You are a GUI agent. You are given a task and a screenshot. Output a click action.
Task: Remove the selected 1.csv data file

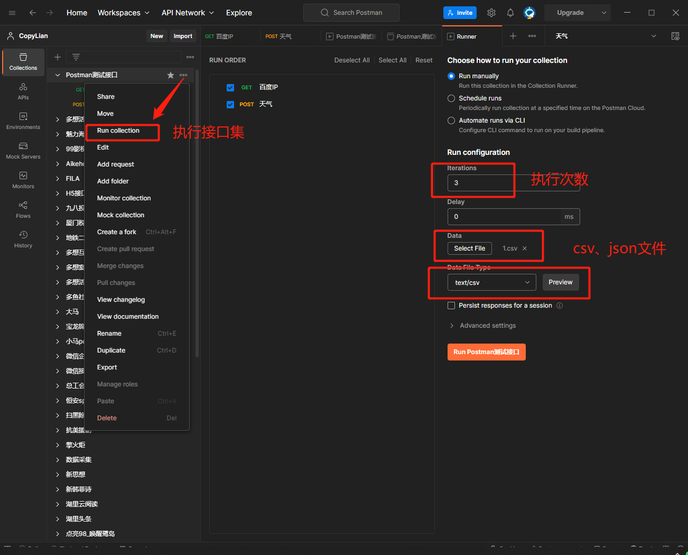tap(525, 248)
